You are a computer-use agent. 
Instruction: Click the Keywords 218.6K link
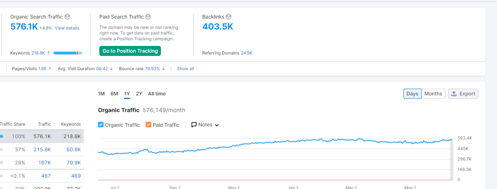tap(38, 53)
